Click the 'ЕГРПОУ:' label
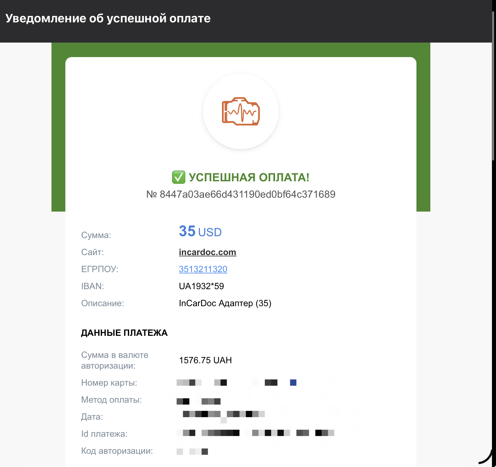 tap(100, 269)
